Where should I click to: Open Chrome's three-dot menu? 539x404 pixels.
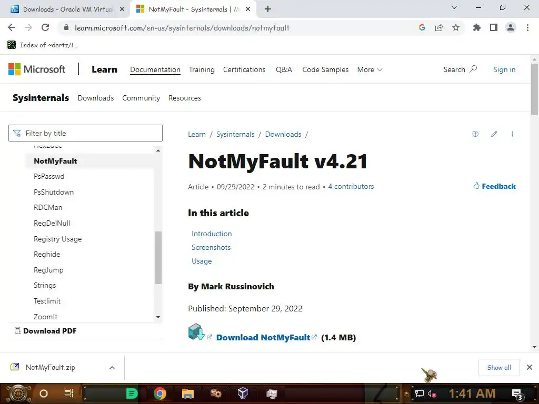pos(527,27)
